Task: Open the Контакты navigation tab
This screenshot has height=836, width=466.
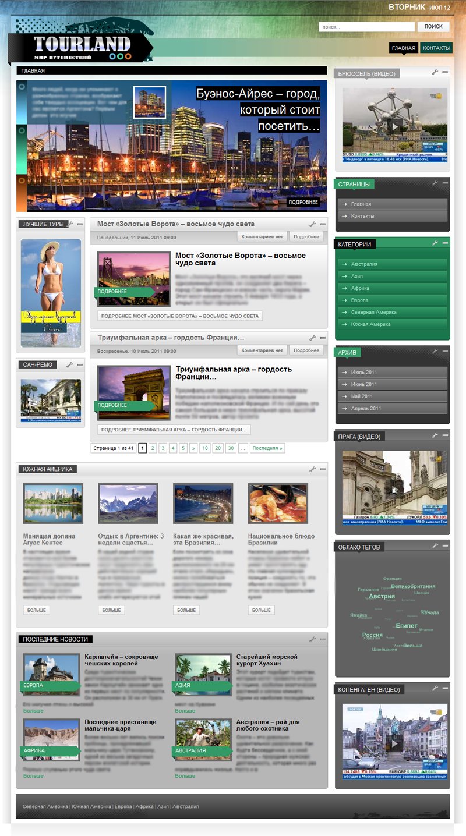Action: tap(436, 48)
